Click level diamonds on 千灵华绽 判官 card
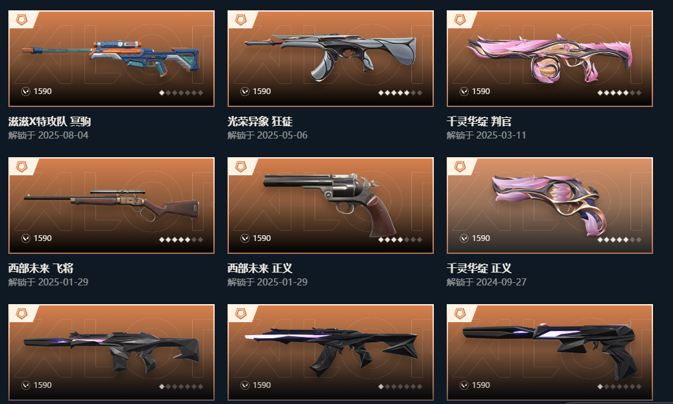673x404 pixels. 619,93
